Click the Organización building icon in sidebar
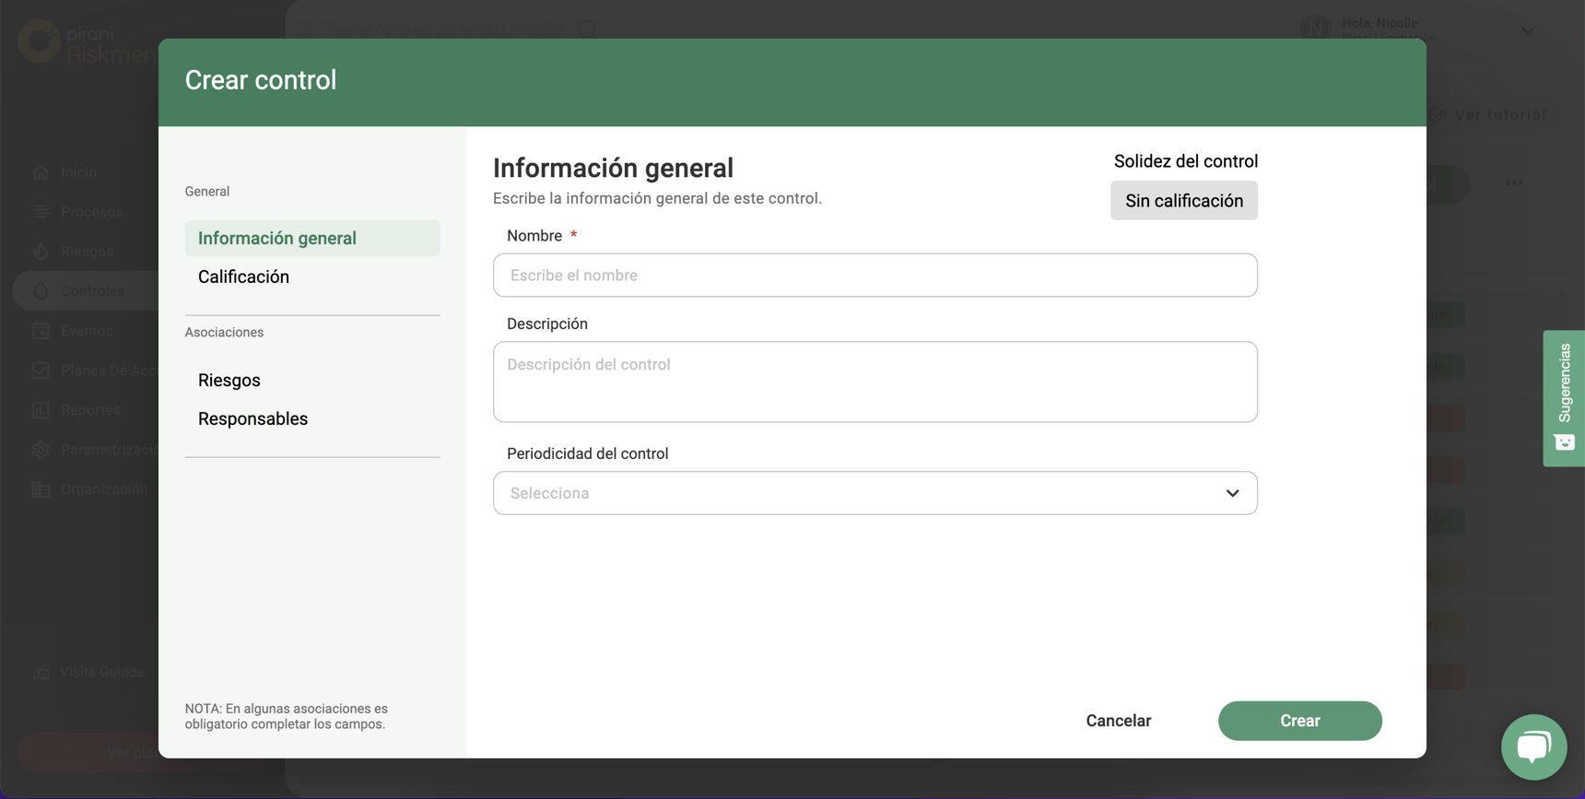 [x=41, y=489]
